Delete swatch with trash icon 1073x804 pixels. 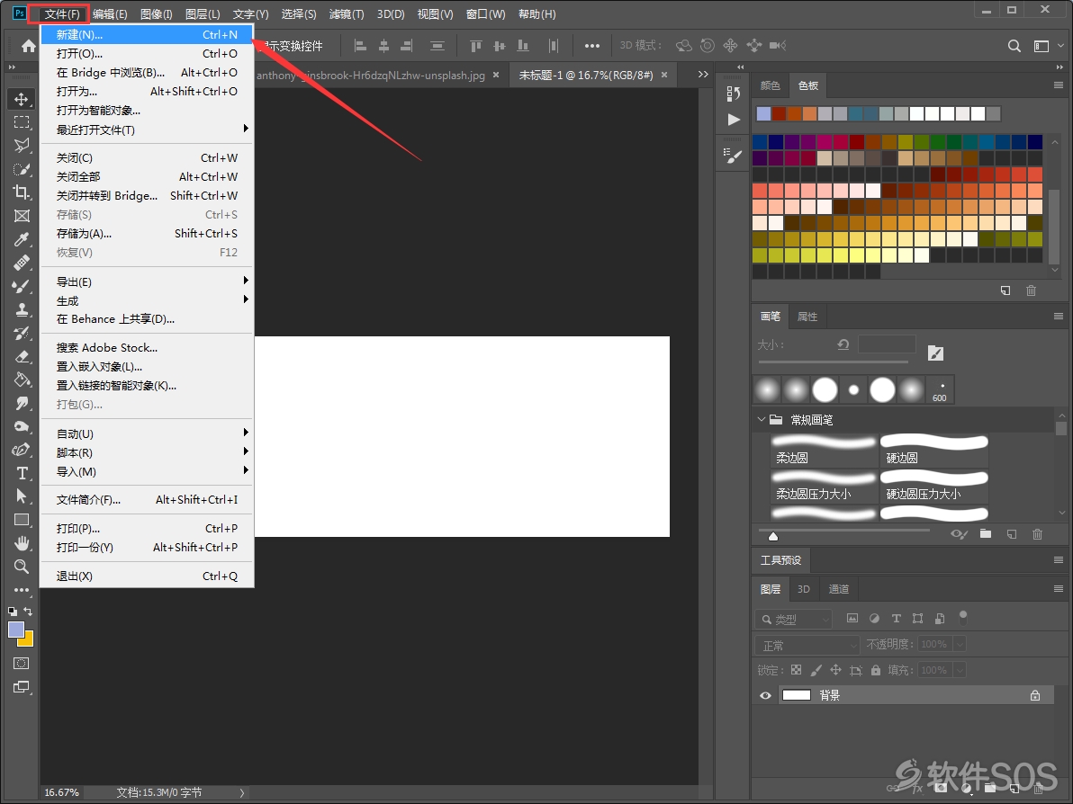1031,290
